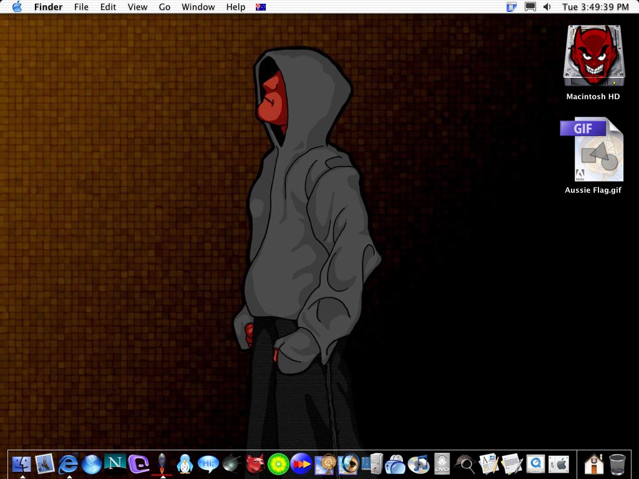Image resolution: width=639 pixels, height=479 pixels.
Task: Click the volume speaker icon
Action: [x=547, y=7]
